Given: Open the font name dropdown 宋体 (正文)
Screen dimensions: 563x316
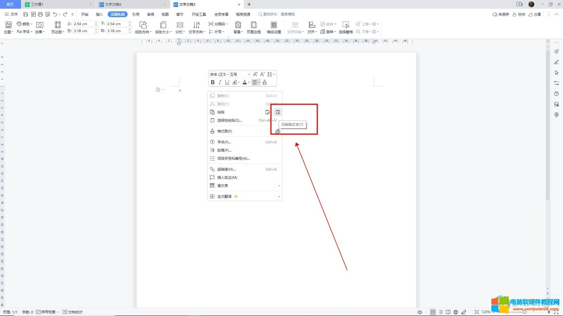Looking at the screenshot, I should point(219,74).
